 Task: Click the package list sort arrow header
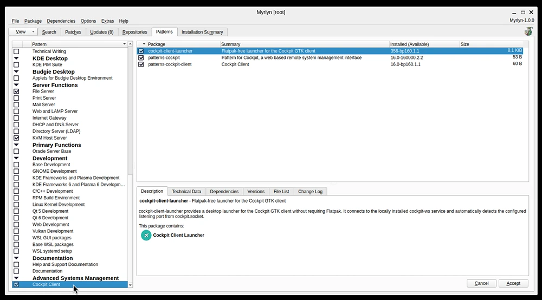(144, 44)
